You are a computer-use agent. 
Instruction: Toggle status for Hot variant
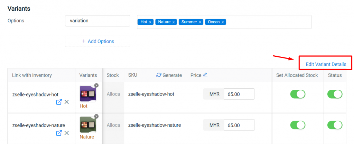(x=335, y=94)
